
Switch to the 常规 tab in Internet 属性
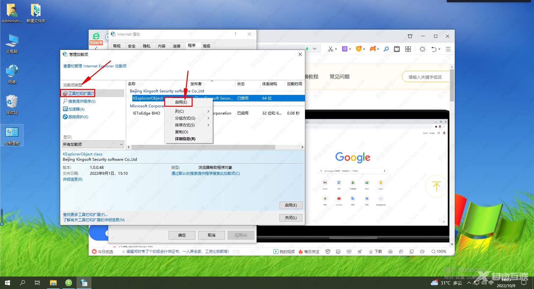(117, 46)
